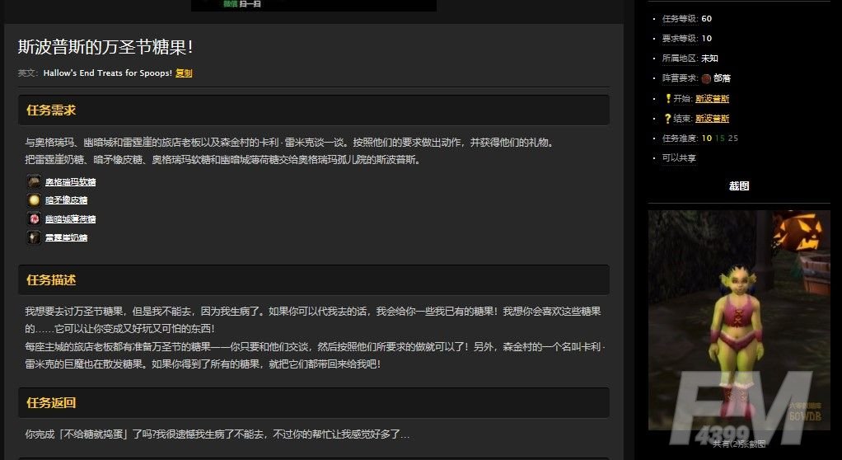Click English name Hallow's End Treats for Spoops!

tap(107, 73)
